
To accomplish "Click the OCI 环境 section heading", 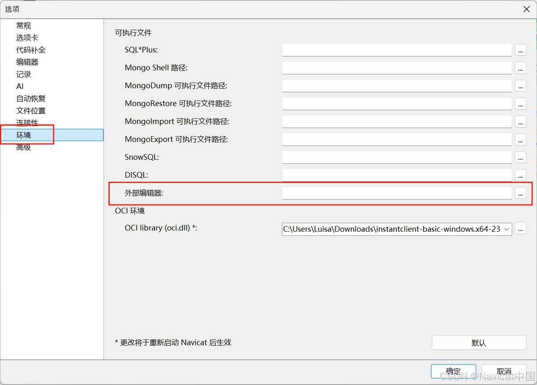I will point(130,210).
